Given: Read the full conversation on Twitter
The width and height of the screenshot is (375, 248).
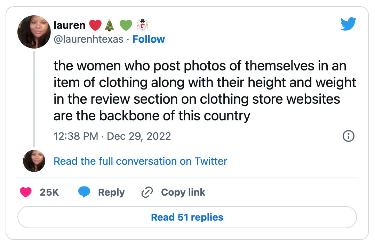Looking at the screenshot, I should 141,161.
